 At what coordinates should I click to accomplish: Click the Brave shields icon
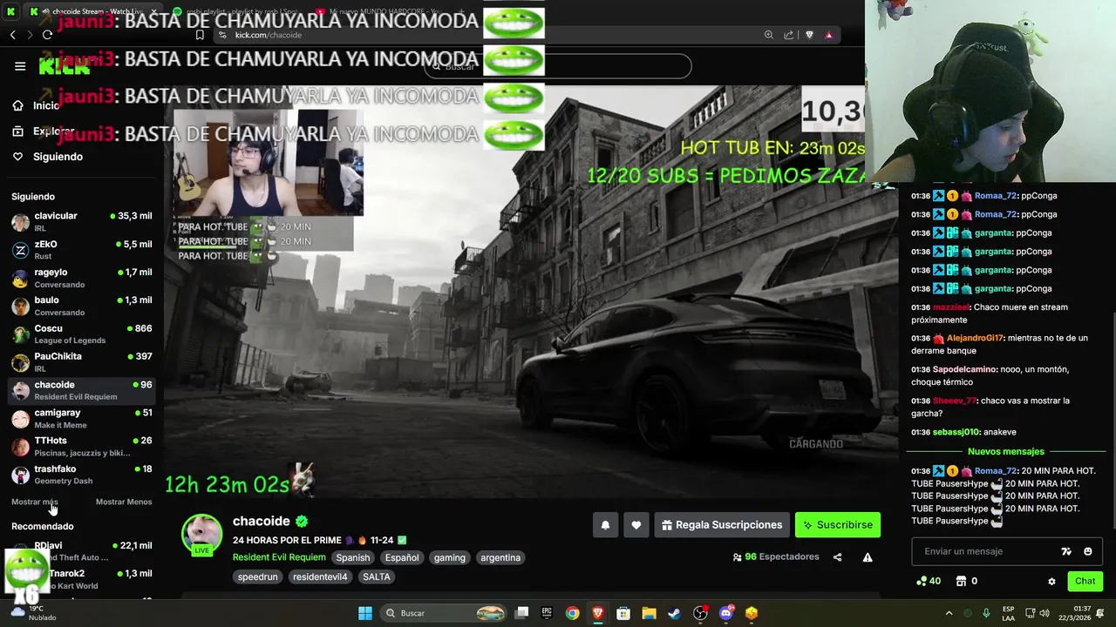click(809, 35)
